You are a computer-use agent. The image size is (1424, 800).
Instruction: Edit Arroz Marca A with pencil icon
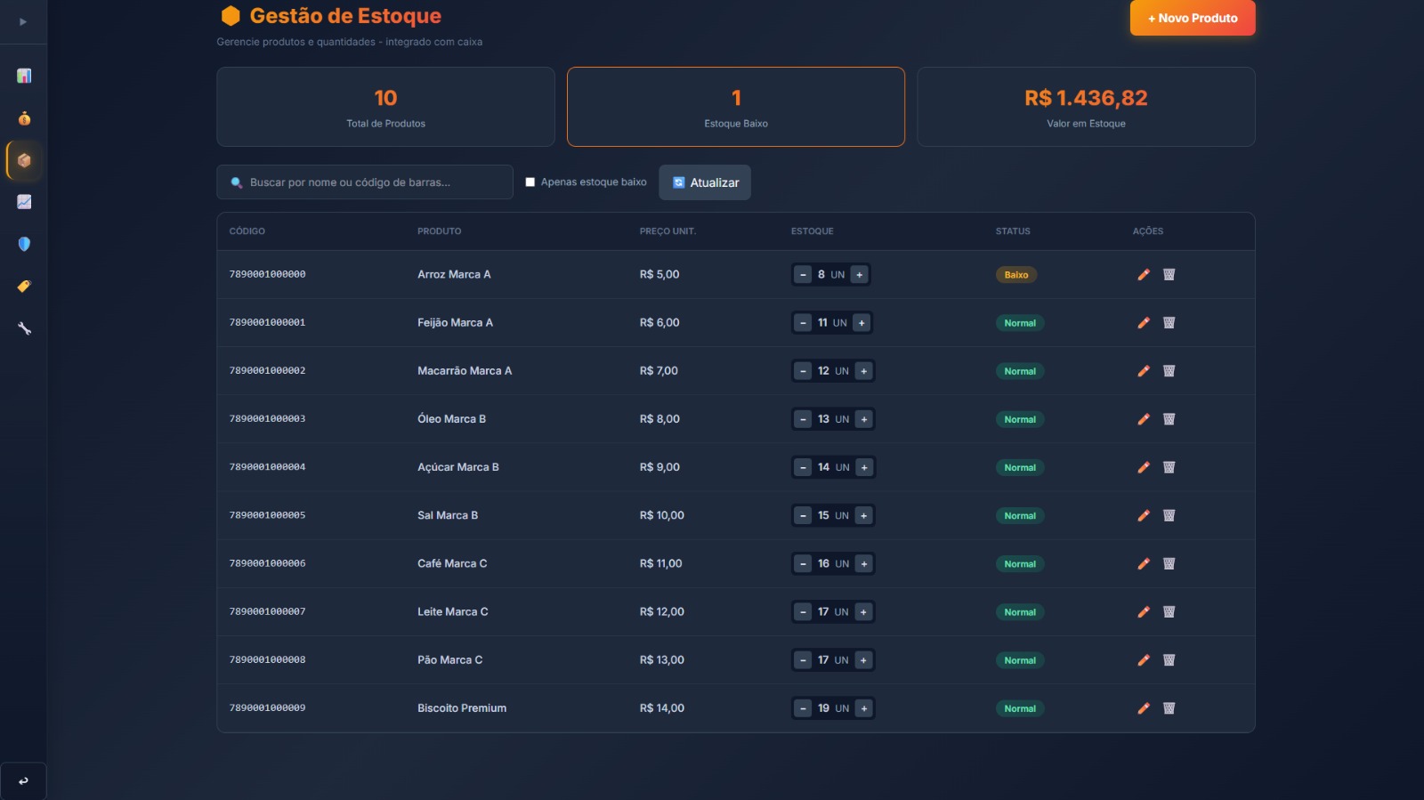(x=1144, y=275)
